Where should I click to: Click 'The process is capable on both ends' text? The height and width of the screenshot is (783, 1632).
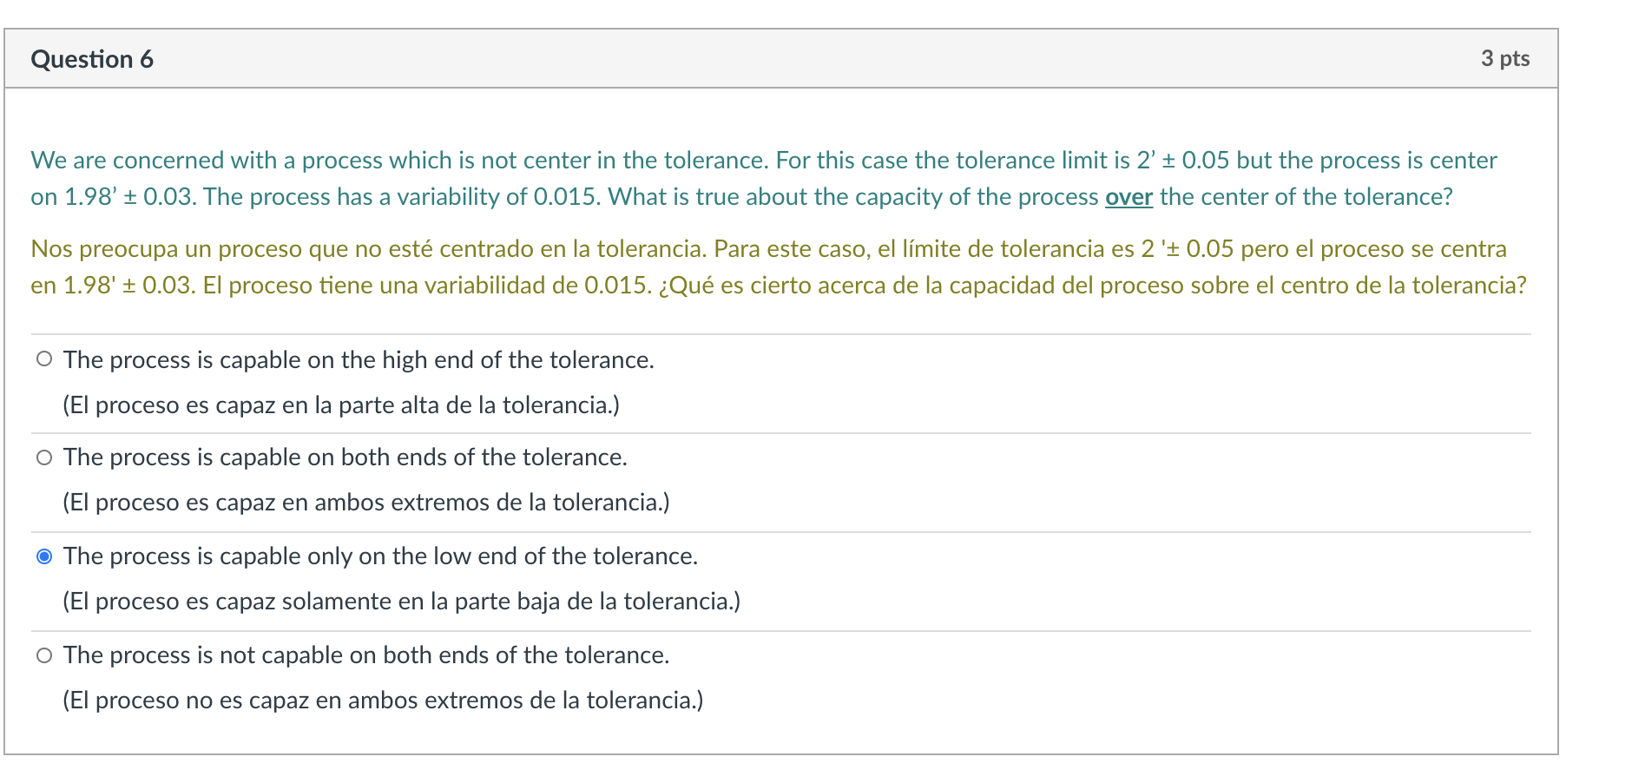[345, 457]
